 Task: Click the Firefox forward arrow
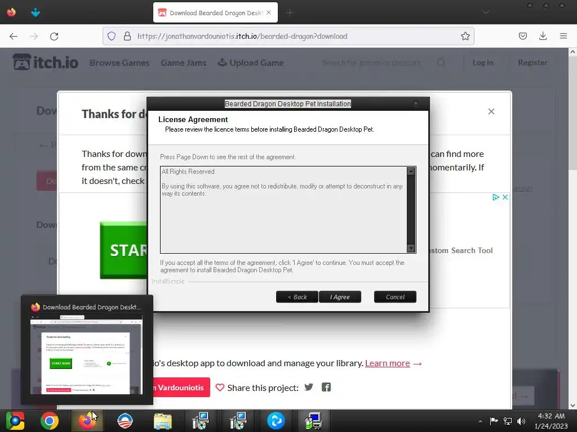(34, 36)
